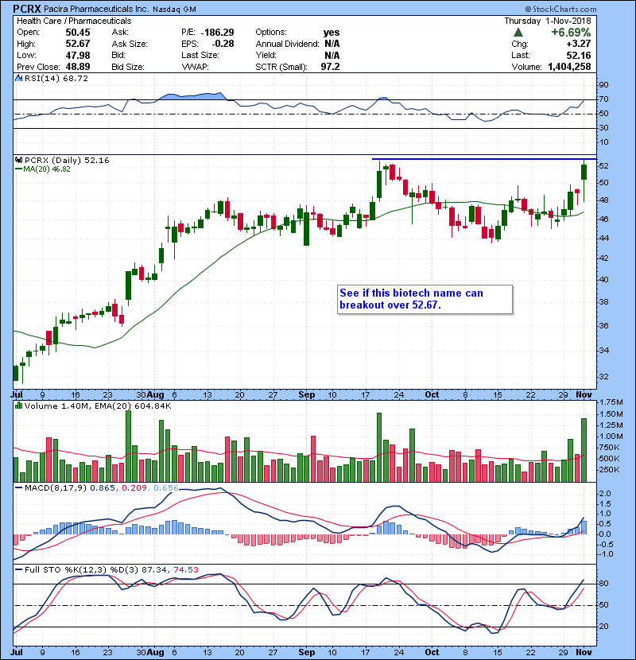Click the Health Care / Pharmaceuticals sector text
The image size is (636, 660).
click(74, 21)
